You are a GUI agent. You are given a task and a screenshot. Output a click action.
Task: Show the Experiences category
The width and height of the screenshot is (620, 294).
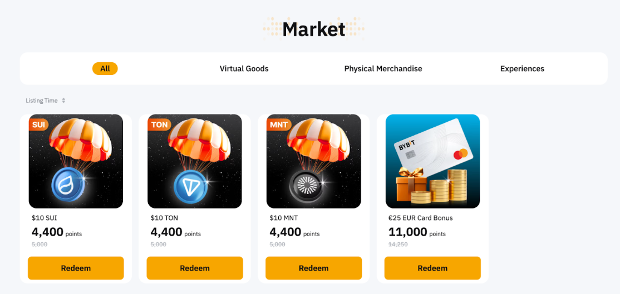pyautogui.click(x=523, y=69)
